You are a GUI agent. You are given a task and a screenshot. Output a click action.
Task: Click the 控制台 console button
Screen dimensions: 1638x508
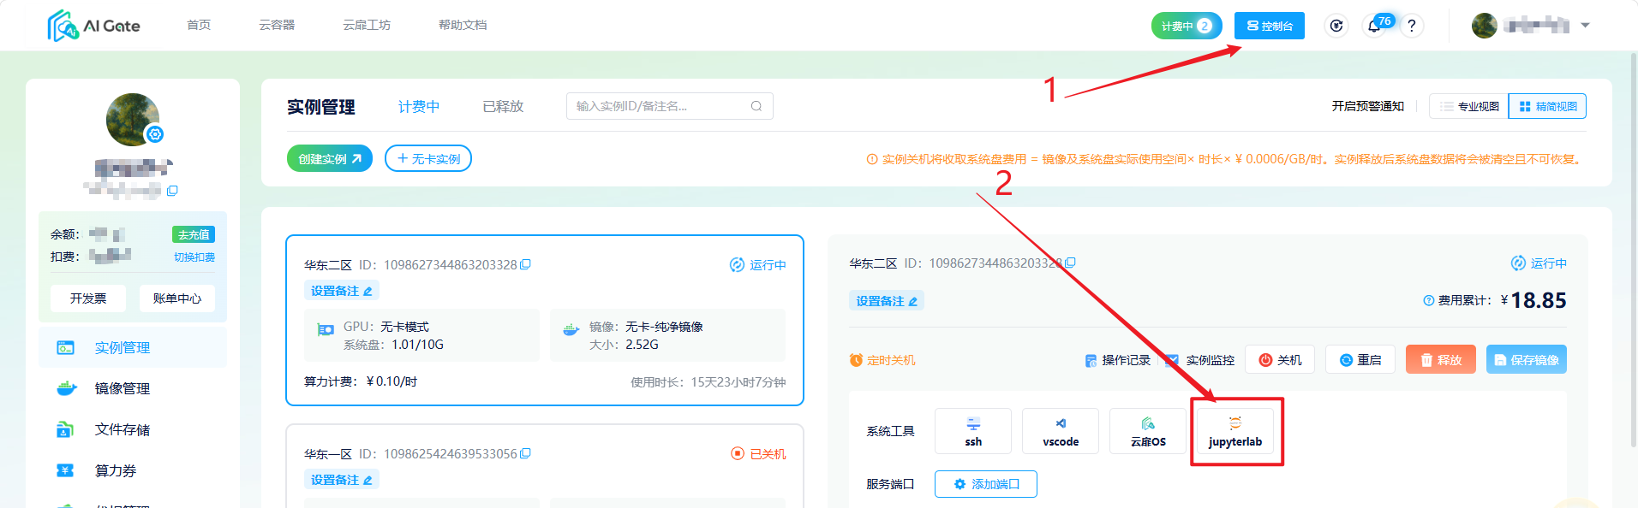pos(1270,26)
